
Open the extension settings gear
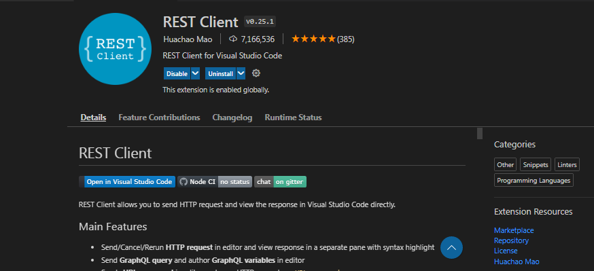click(256, 73)
